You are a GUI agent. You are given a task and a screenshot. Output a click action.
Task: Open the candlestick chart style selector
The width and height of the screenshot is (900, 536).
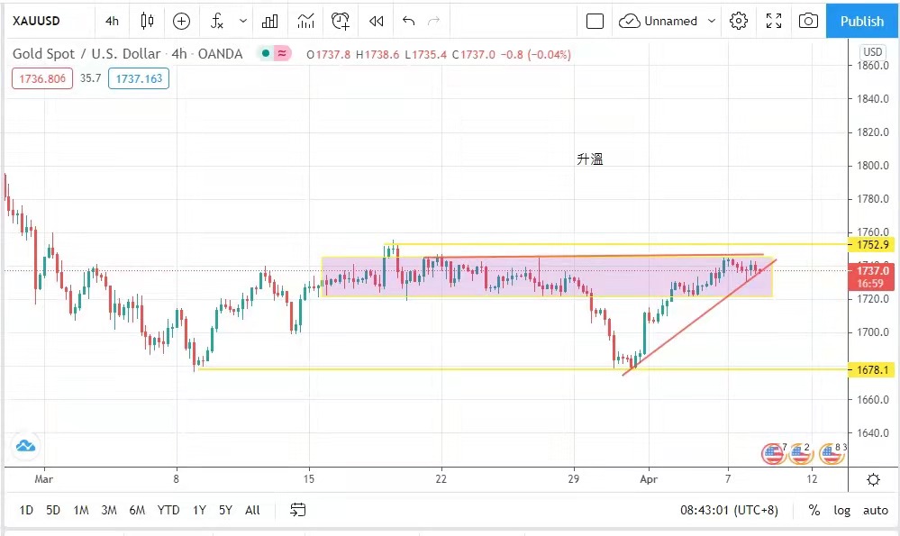point(147,21)
